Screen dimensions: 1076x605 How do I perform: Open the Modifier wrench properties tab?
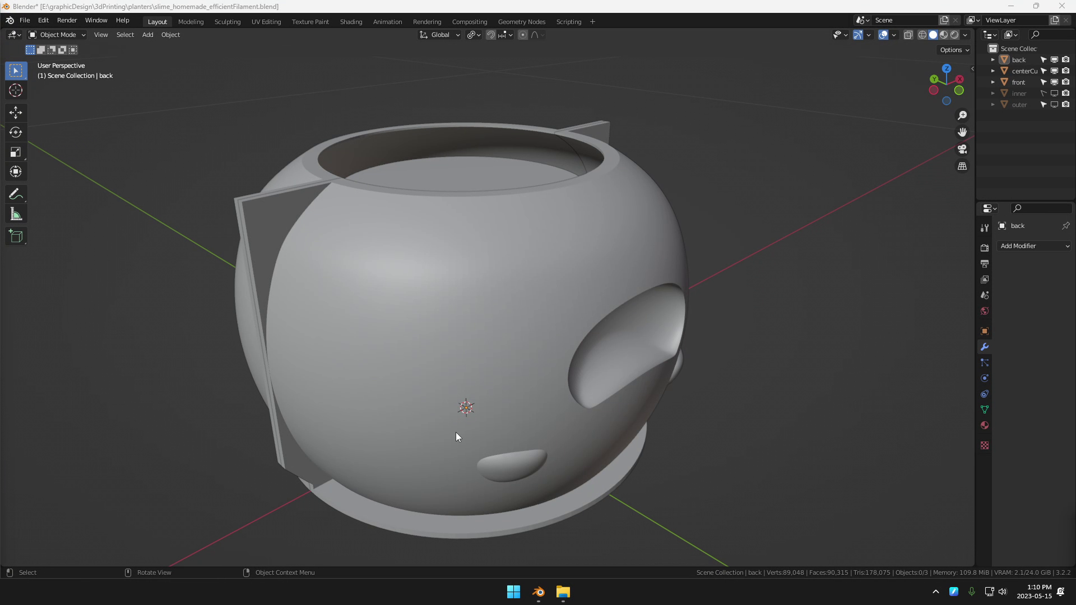985,347
